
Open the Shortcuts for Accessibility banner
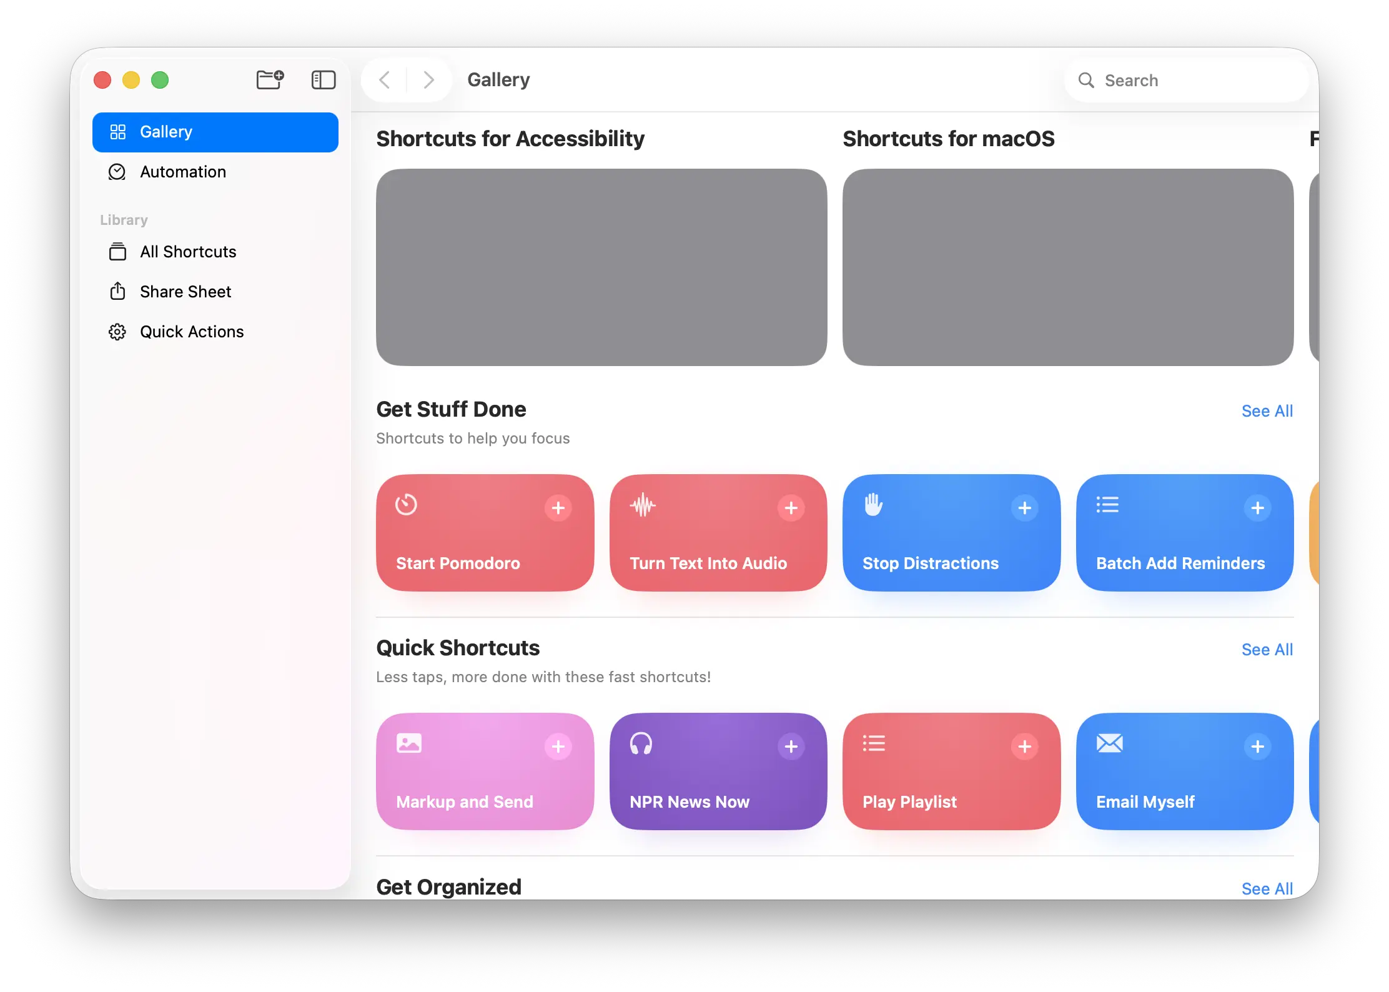pyautogui.click(x=601, y=267)
